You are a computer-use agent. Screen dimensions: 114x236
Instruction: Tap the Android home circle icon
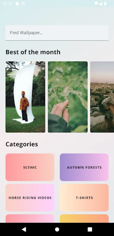click(57, 229)
